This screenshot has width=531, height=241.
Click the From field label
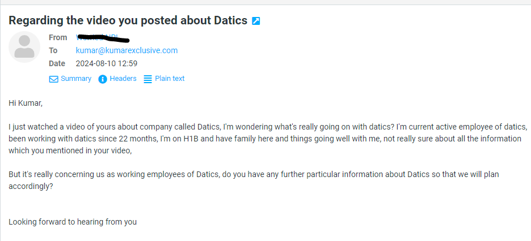click(58, 37)
